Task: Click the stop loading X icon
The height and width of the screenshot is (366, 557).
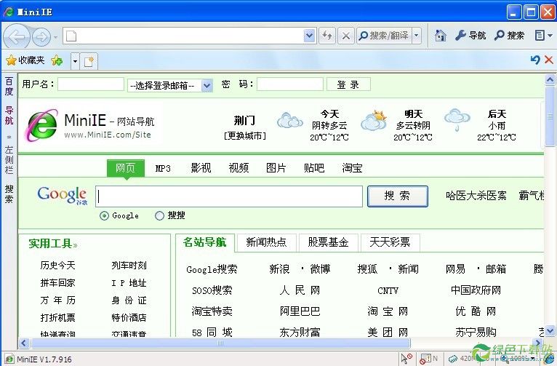Action: click(346, 36)
